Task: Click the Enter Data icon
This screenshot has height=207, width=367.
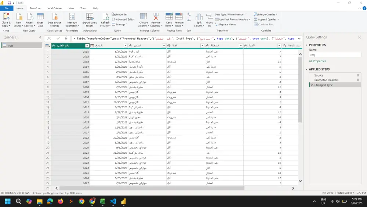Action: pos(40,17)
